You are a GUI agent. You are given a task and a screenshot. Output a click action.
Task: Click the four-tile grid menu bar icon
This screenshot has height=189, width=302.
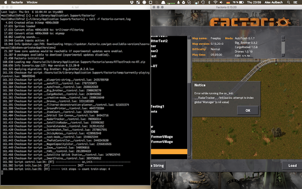click(138, 2)
